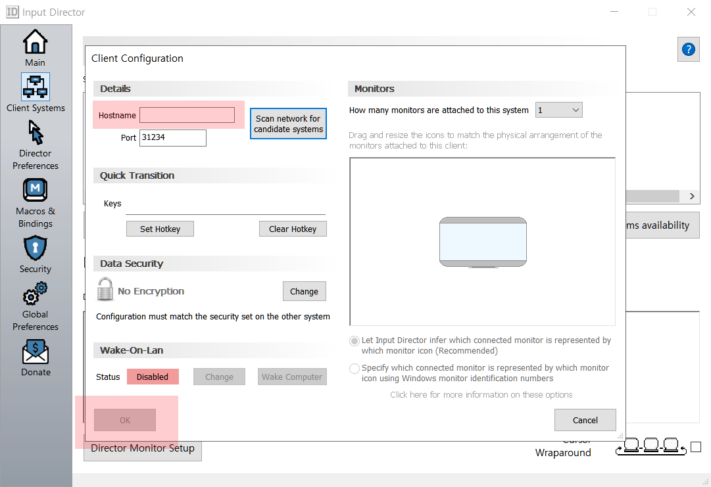Image resolution: width=711 pixels, height=487 pixels.
Task: Select the Client Systems network icon
Action: tap(36, 87)
